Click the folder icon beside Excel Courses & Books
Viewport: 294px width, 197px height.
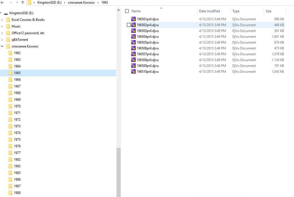[8, 20]
